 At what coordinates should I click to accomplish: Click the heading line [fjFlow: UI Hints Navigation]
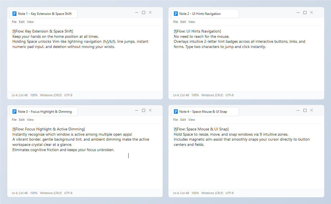coord(197,31)
